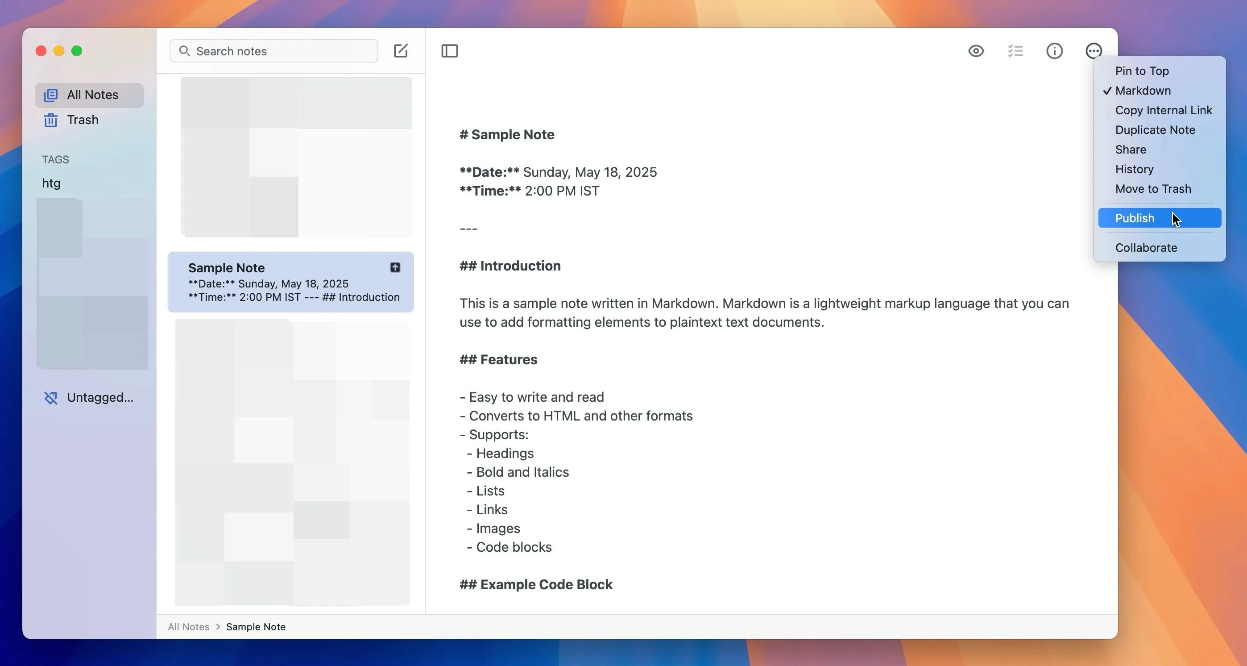Toggle the sidebar using the panel icon

pyautogui.click(x=450, y=51)
